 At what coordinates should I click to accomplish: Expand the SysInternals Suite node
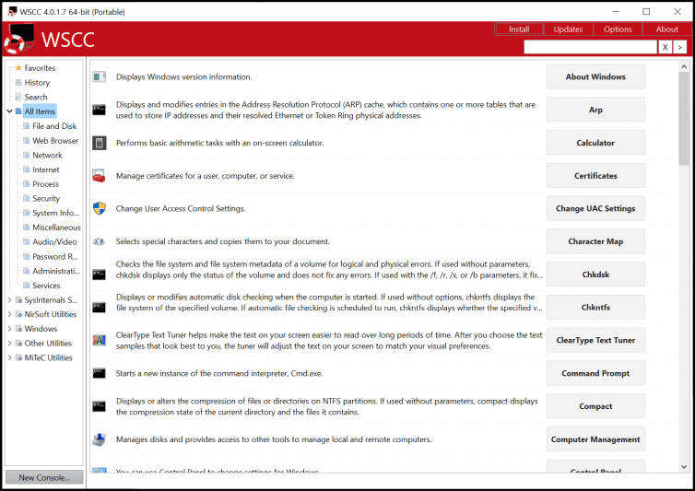click(x=9, y=300)
